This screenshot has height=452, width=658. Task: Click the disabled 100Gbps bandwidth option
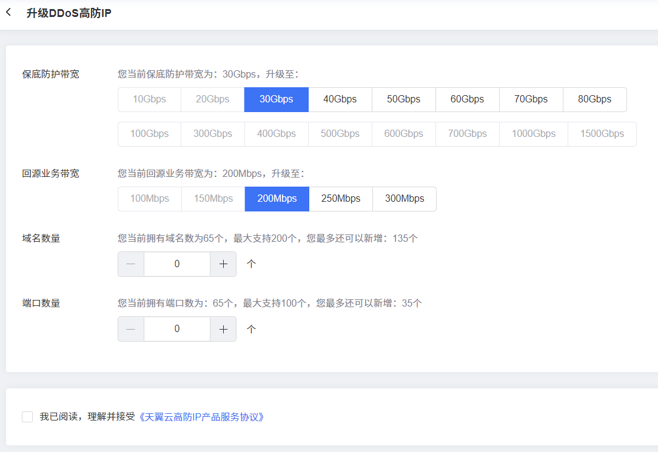coord(149,134)
